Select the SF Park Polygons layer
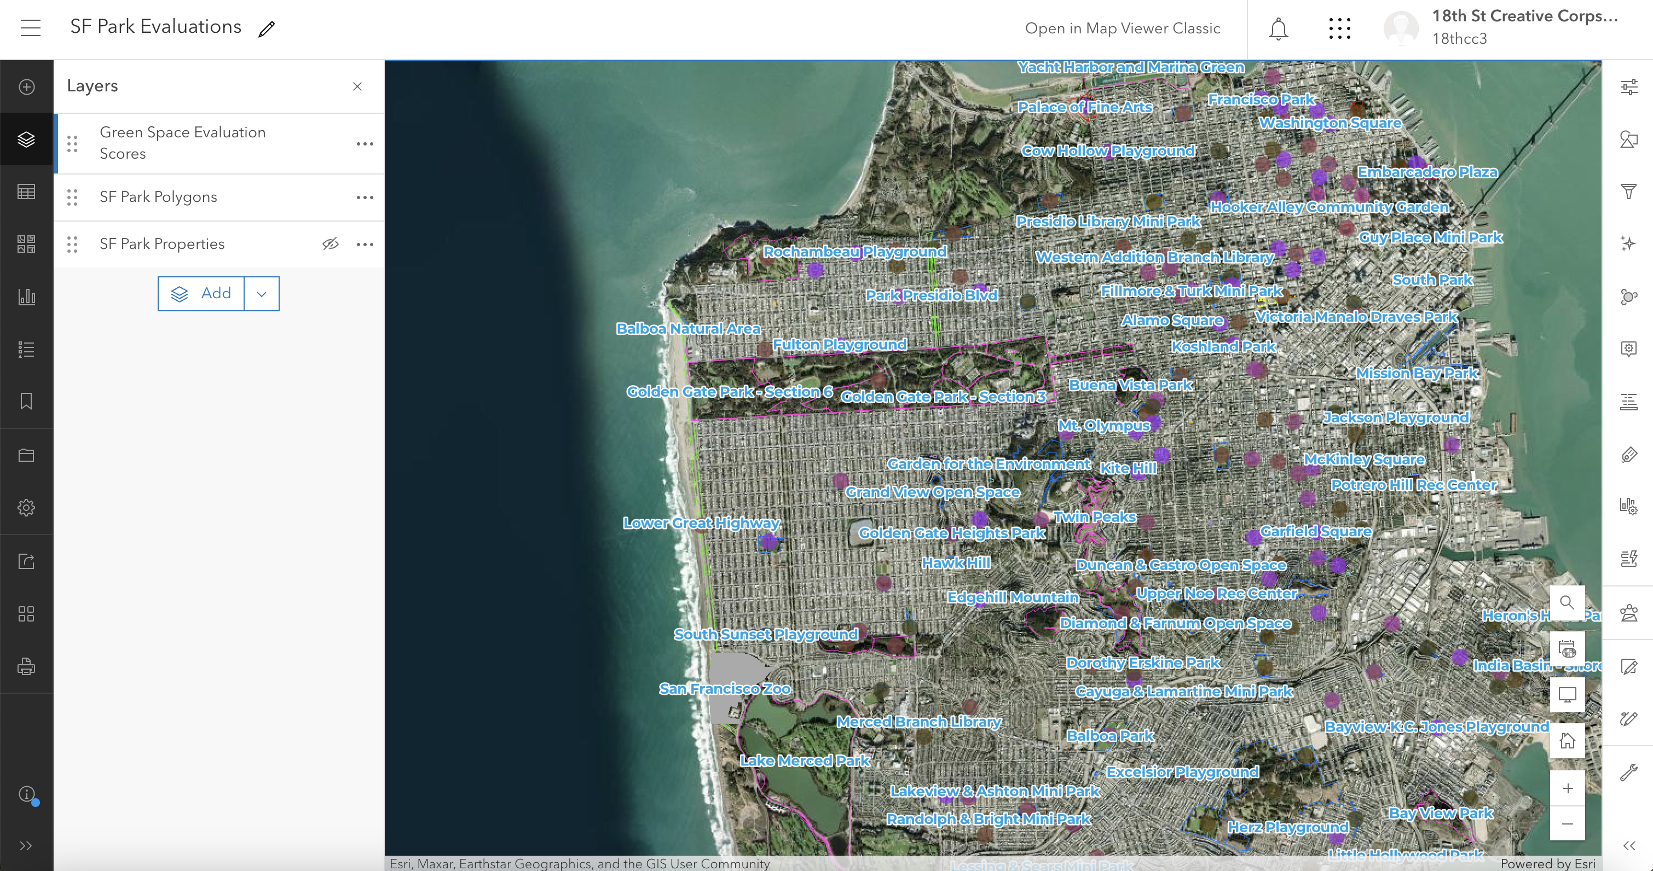 coord(159,197)
